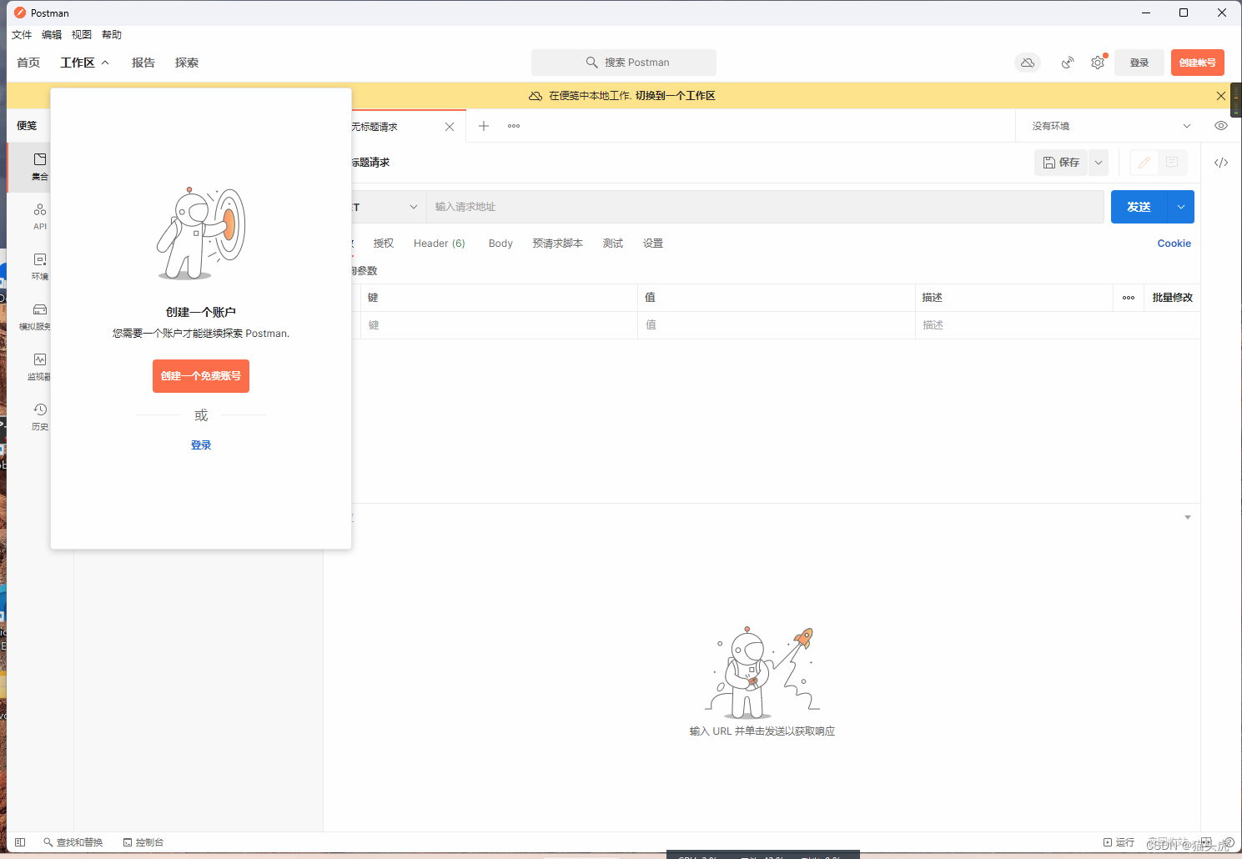
Task: Open the 控制台 console
Action: point(143,842)
